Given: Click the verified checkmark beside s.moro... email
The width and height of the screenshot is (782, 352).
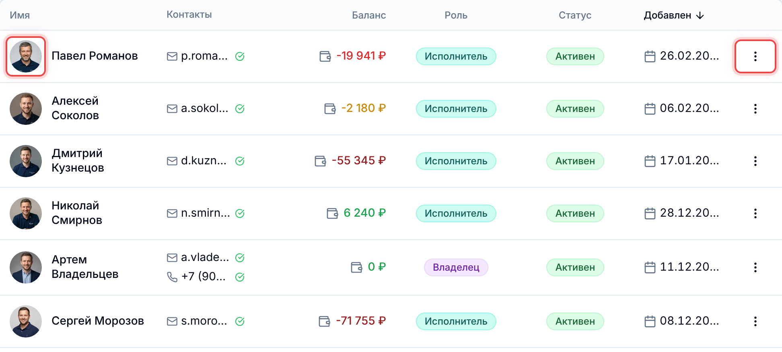Looking at the screenshot, I should click(x=240, y=321).
